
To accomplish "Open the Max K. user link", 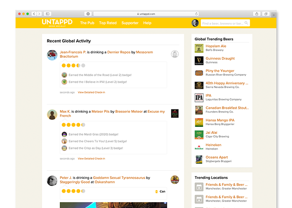I will click(65, 111).
